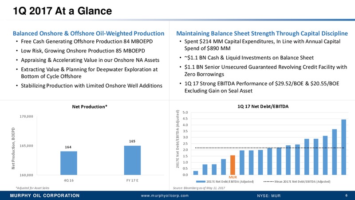Click the '2017E Net Debt/EBITDA (Adjusted)' vertical axis title
The width and height of the screenshot is (355, 200).
178,139
